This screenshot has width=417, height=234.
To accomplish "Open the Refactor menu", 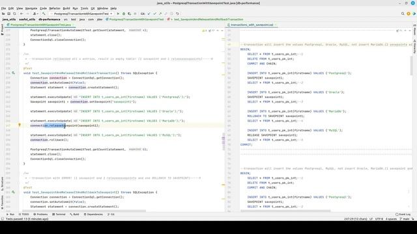I will coord(55,8).
